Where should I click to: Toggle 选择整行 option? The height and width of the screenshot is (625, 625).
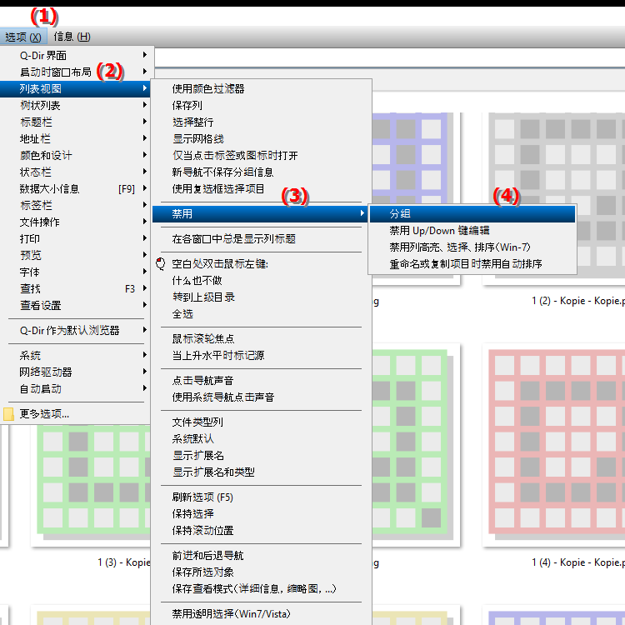coord(261,122)
